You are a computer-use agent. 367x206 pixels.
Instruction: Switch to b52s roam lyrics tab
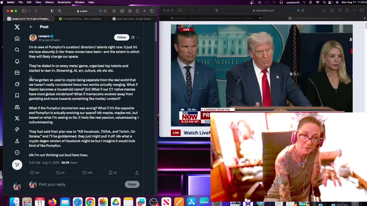point(132,19)
